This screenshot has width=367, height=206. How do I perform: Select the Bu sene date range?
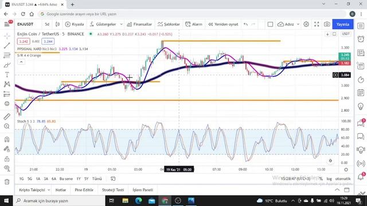point(66,179)
